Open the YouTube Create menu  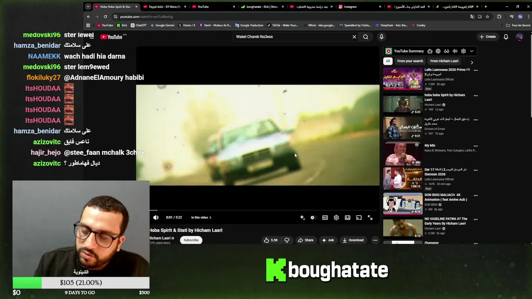488,37
